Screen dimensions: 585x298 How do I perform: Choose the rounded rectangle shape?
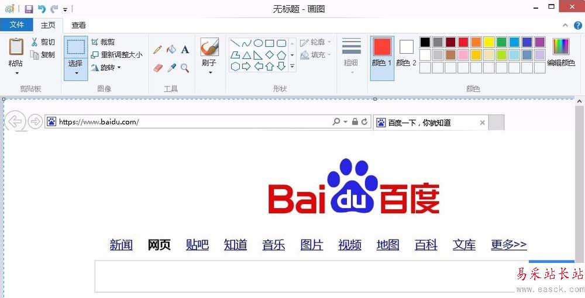point(281,43)
